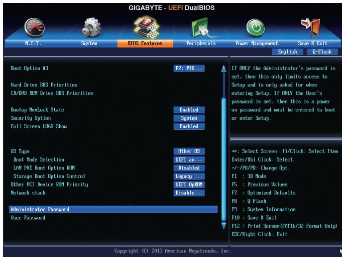Image resolution: width=342 pixels, height=257 pixels.
Task: Open CD/DVD ROM Drive BBS Priorities
Action: [52, 93]
